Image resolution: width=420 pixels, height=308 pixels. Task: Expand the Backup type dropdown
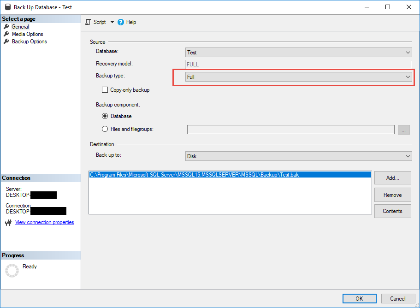click(298, 77)
